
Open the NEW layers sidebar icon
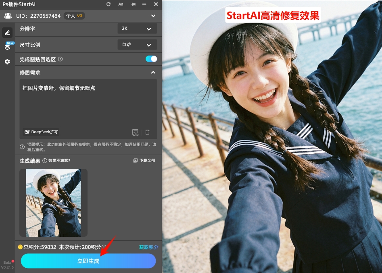coord(7,47)
